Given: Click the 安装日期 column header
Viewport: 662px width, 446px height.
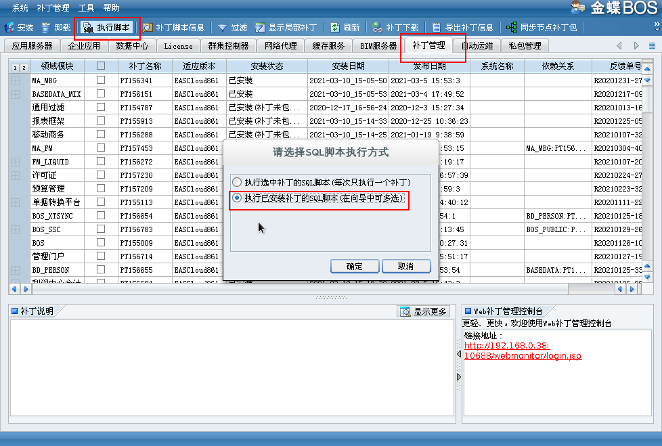Looking at the screenshot, I should click(x=349, y=66).
